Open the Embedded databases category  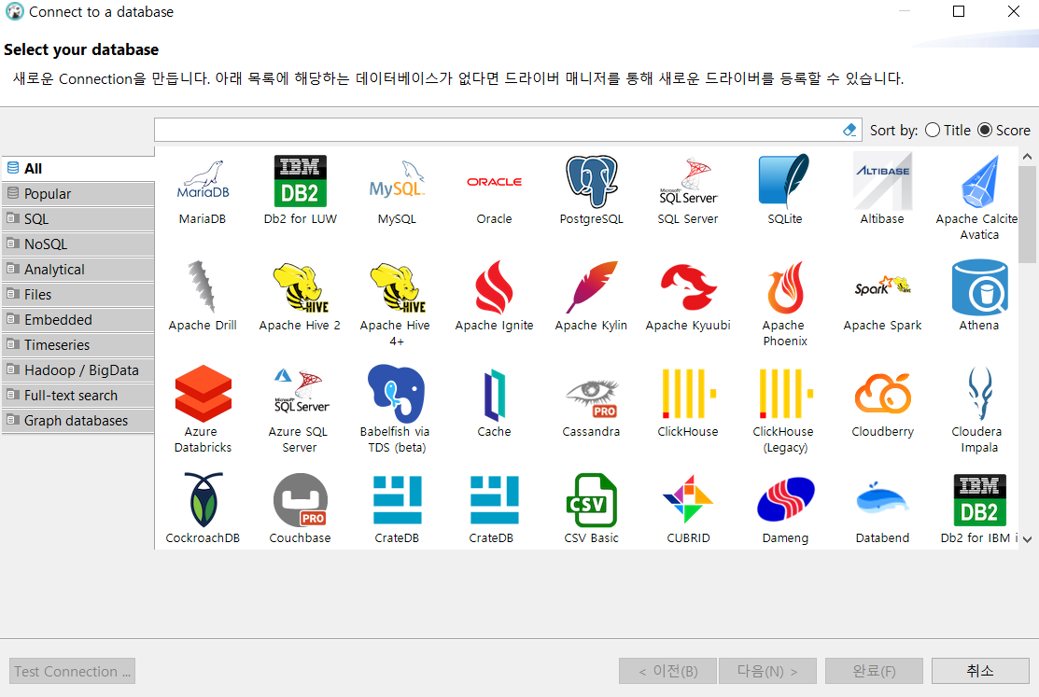pyautogui.click(x=78, y=319)
